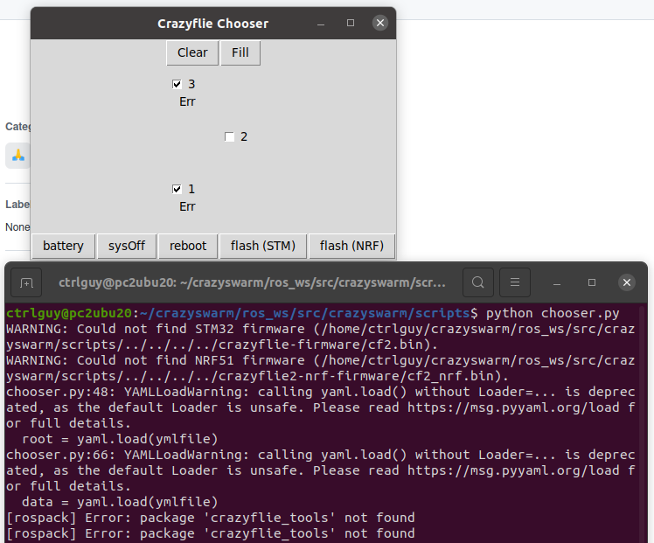Click the chooser.py:66 YAMLLoadWarning line
This screenshot has height=543, width=654.
320,470
